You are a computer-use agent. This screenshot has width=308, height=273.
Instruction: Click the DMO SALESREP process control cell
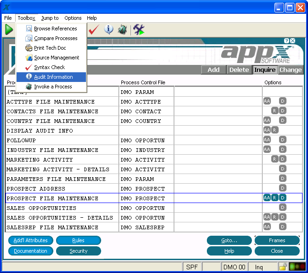tap(146, 227)
